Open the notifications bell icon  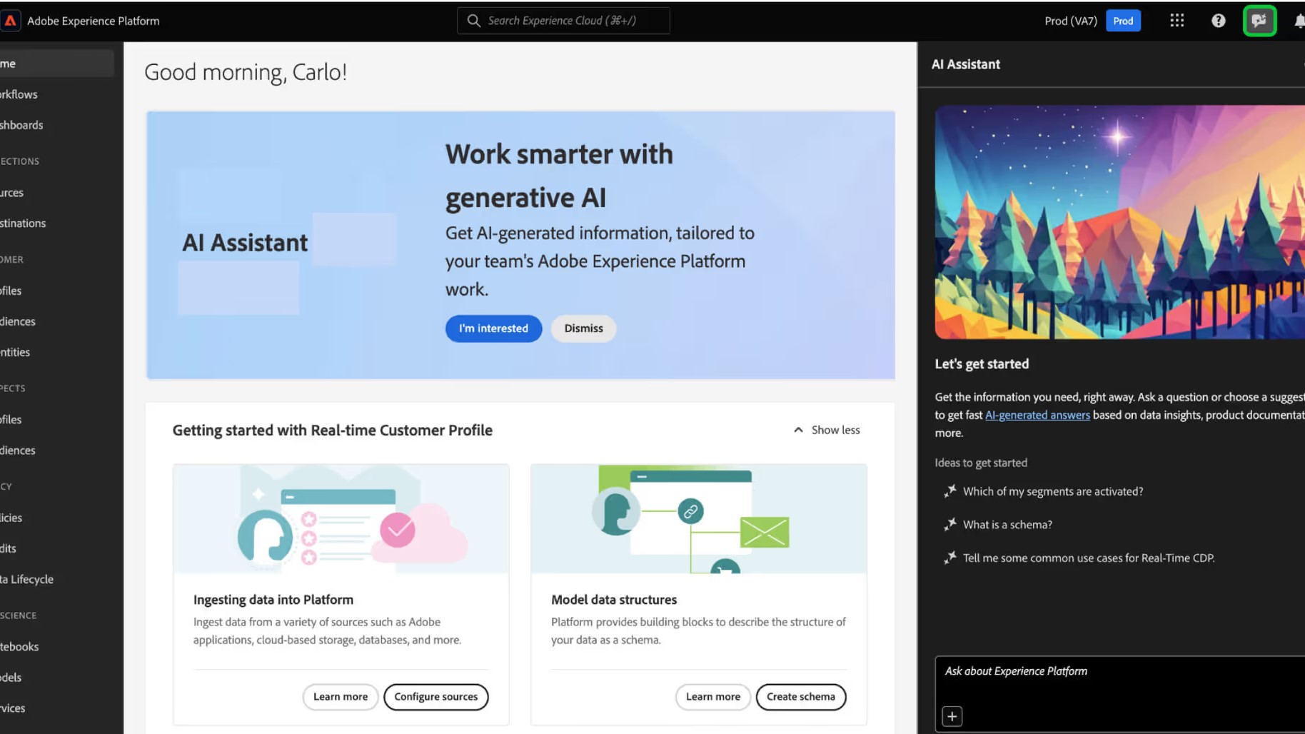[x=1299, y=21]
